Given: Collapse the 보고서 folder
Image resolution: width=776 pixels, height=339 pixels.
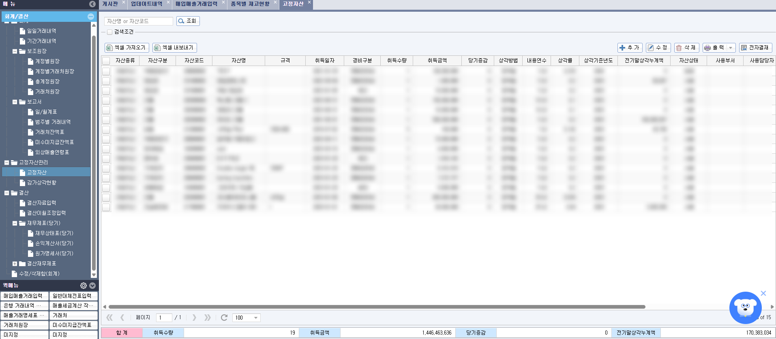Looking at the screenshot, I should pyautogui.click(x=15, y=102).
